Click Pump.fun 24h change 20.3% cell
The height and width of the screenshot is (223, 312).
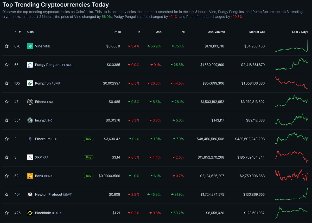[x=154, y=83]
